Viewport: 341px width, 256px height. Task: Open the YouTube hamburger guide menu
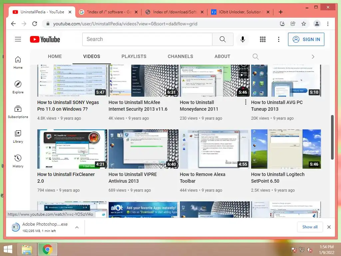(18, 39)
